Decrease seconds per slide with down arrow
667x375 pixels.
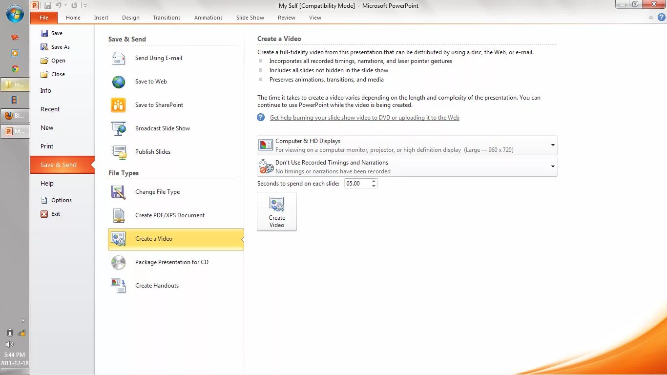374,186
